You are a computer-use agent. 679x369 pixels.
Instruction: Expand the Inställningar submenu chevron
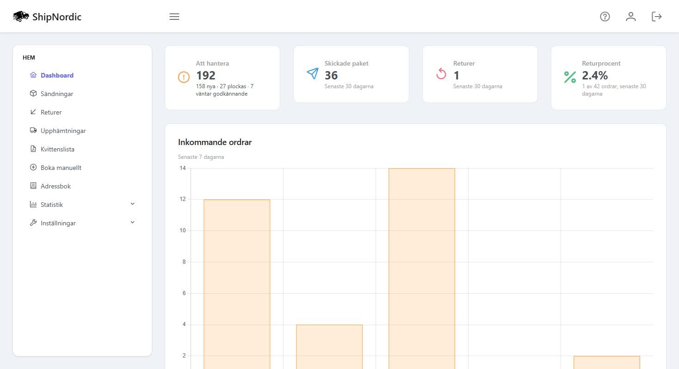132,222
